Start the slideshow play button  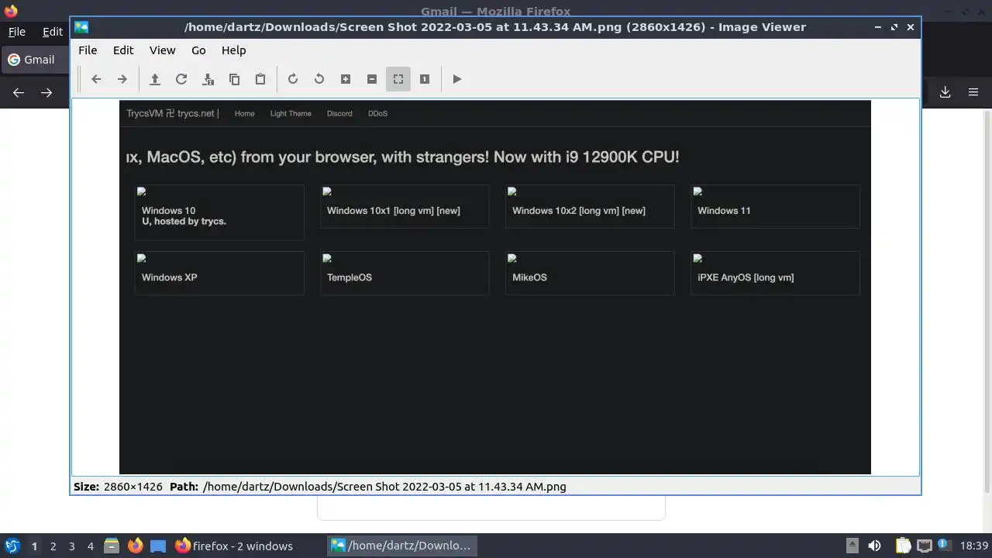click(x=457, y=79)
